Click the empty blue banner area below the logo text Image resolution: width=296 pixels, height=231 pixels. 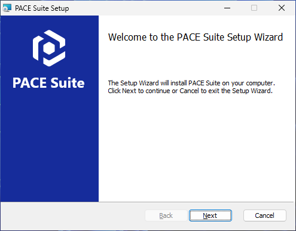[50, 145]
